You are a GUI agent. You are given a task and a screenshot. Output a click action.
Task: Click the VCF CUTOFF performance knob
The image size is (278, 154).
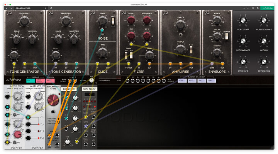pyautogui.click(x=243, y=20)
